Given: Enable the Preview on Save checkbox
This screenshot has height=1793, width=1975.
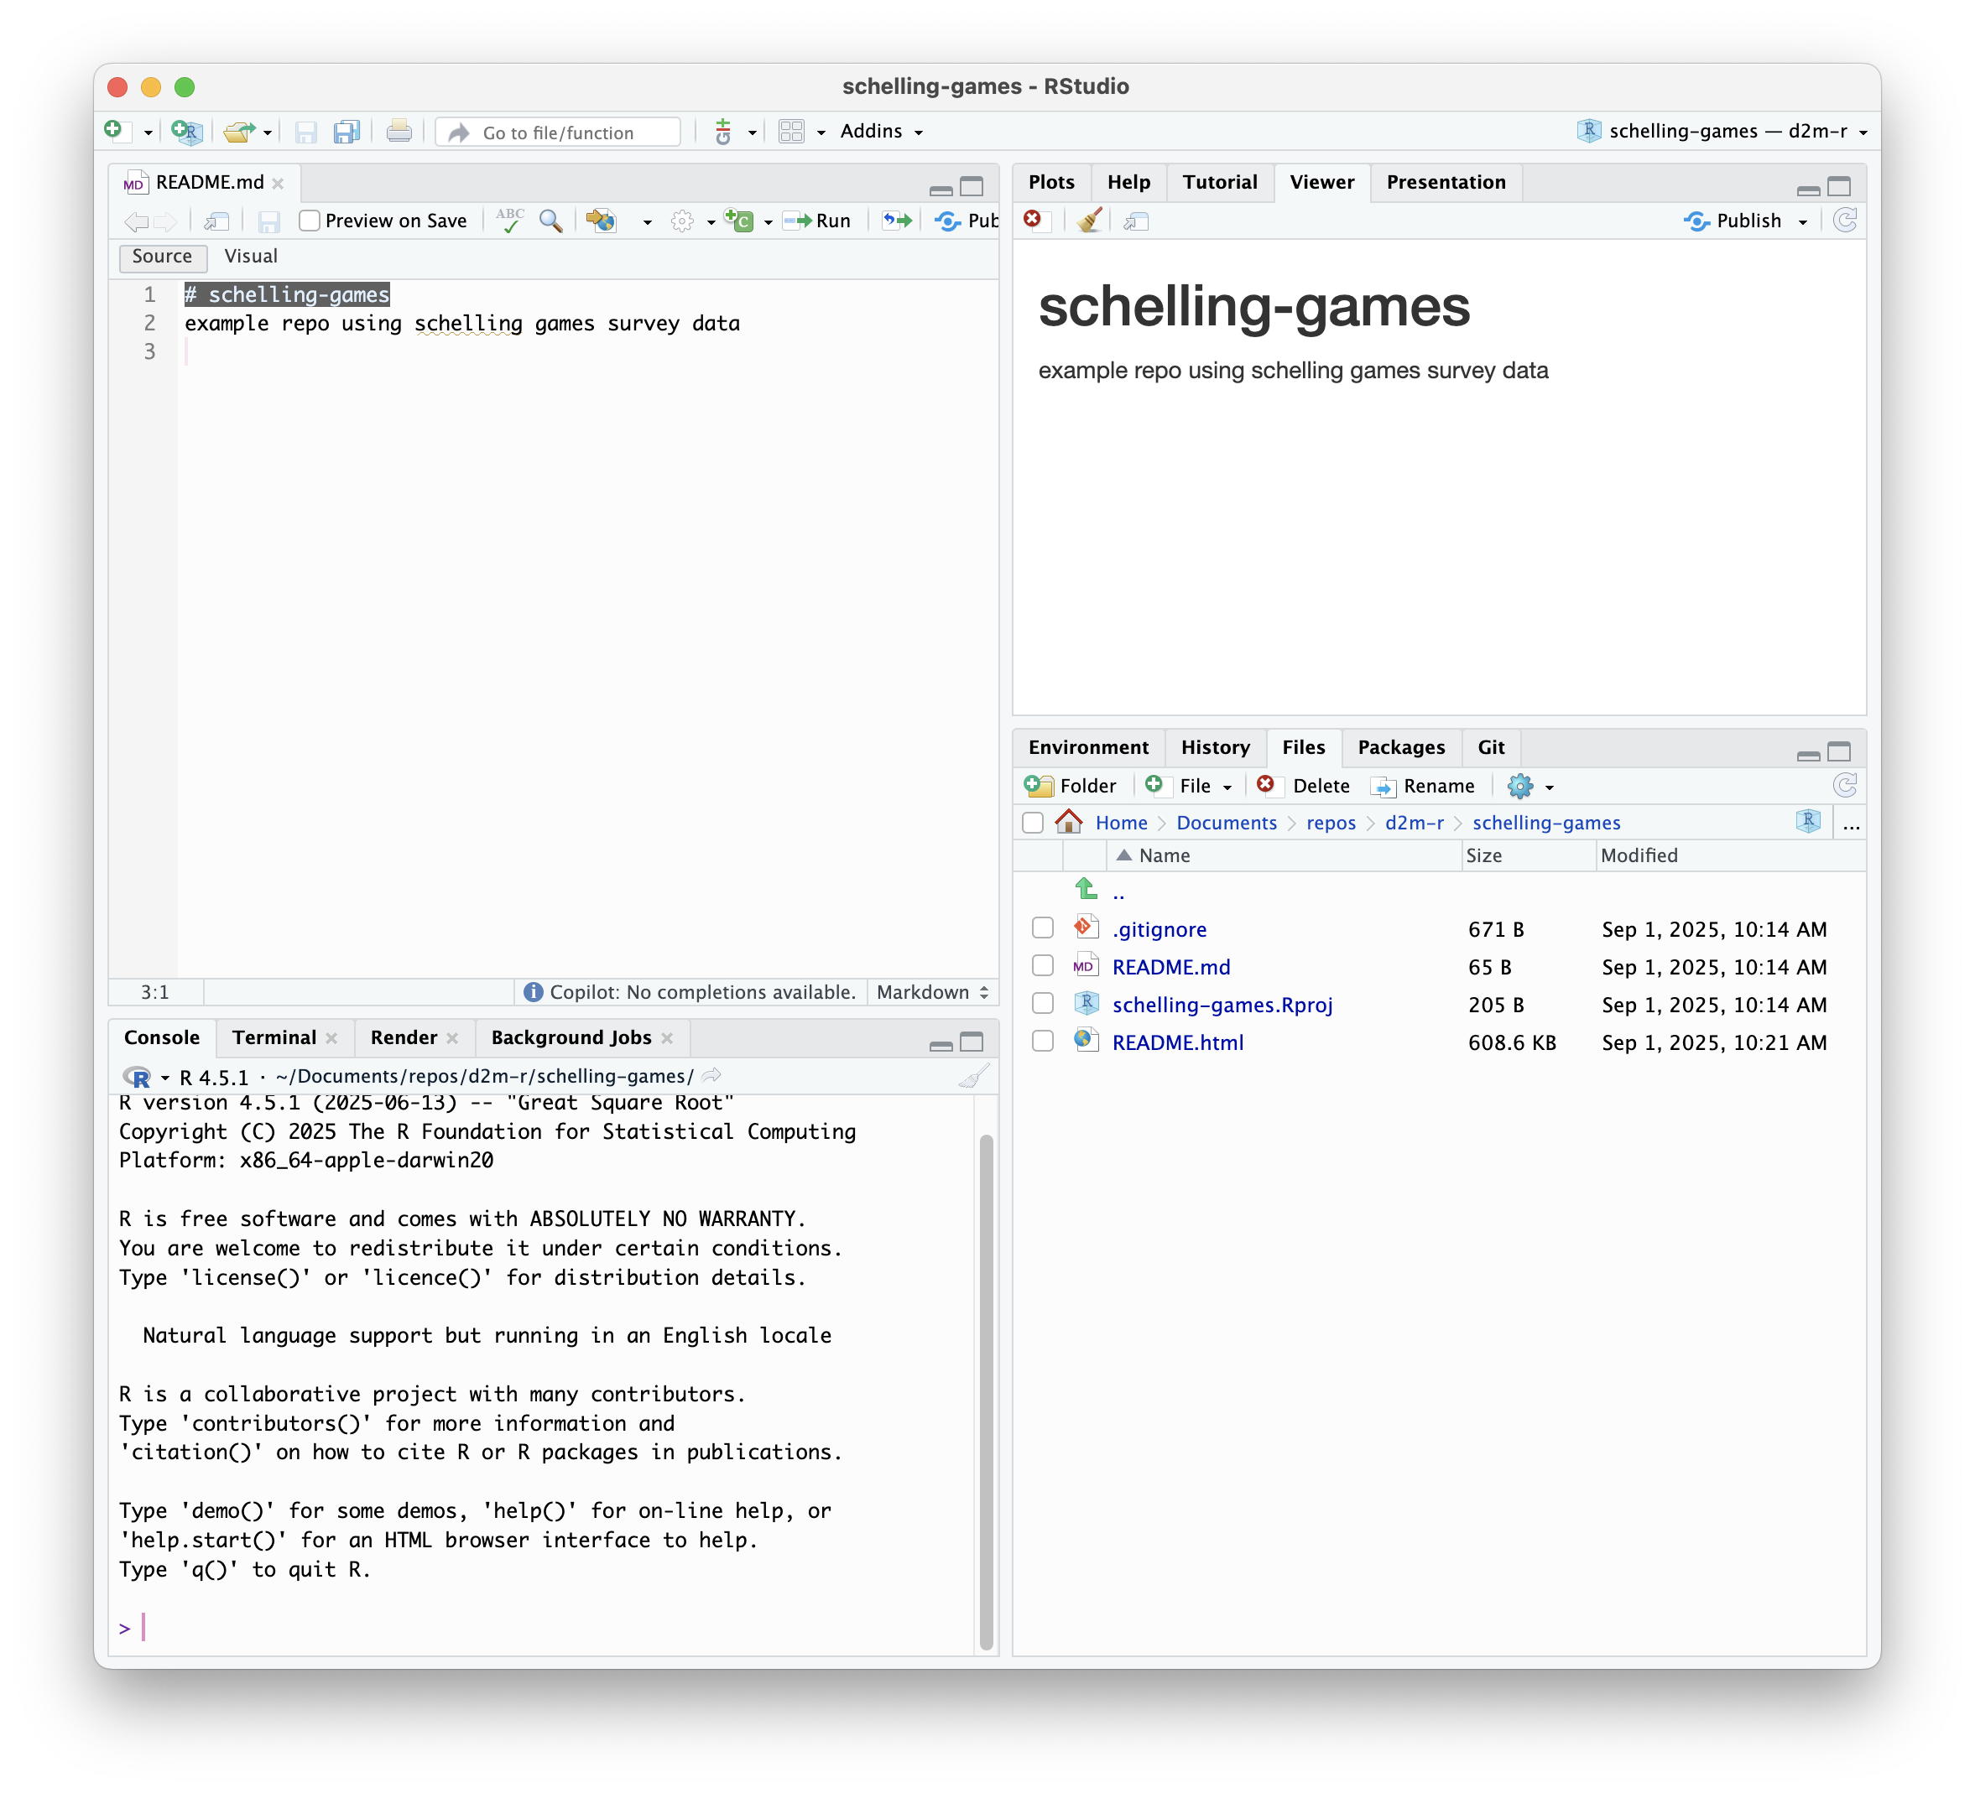Looking at the screenshot, I should [x=310, y=221].
